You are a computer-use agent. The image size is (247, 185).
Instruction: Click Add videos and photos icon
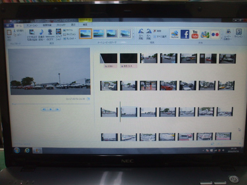point(32,33)
